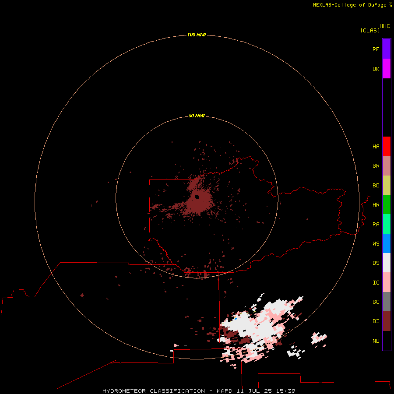Click the RA light green swatch
This screenshot has height=394, width=394.
tap(387, 224)
